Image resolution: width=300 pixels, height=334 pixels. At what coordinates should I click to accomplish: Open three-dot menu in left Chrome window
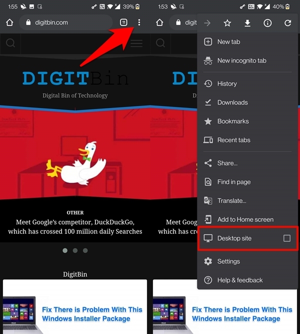[x=139, y=23]
